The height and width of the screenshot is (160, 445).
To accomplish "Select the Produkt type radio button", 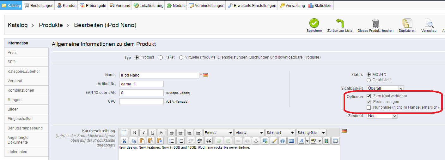I will [x=137, y=57].
